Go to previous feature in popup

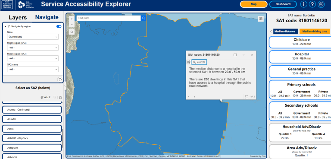[x=189, y=97]
